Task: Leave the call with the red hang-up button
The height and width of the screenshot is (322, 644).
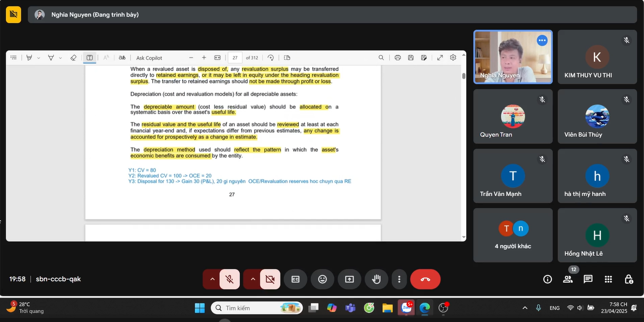Action: click(x=425, y=279)
